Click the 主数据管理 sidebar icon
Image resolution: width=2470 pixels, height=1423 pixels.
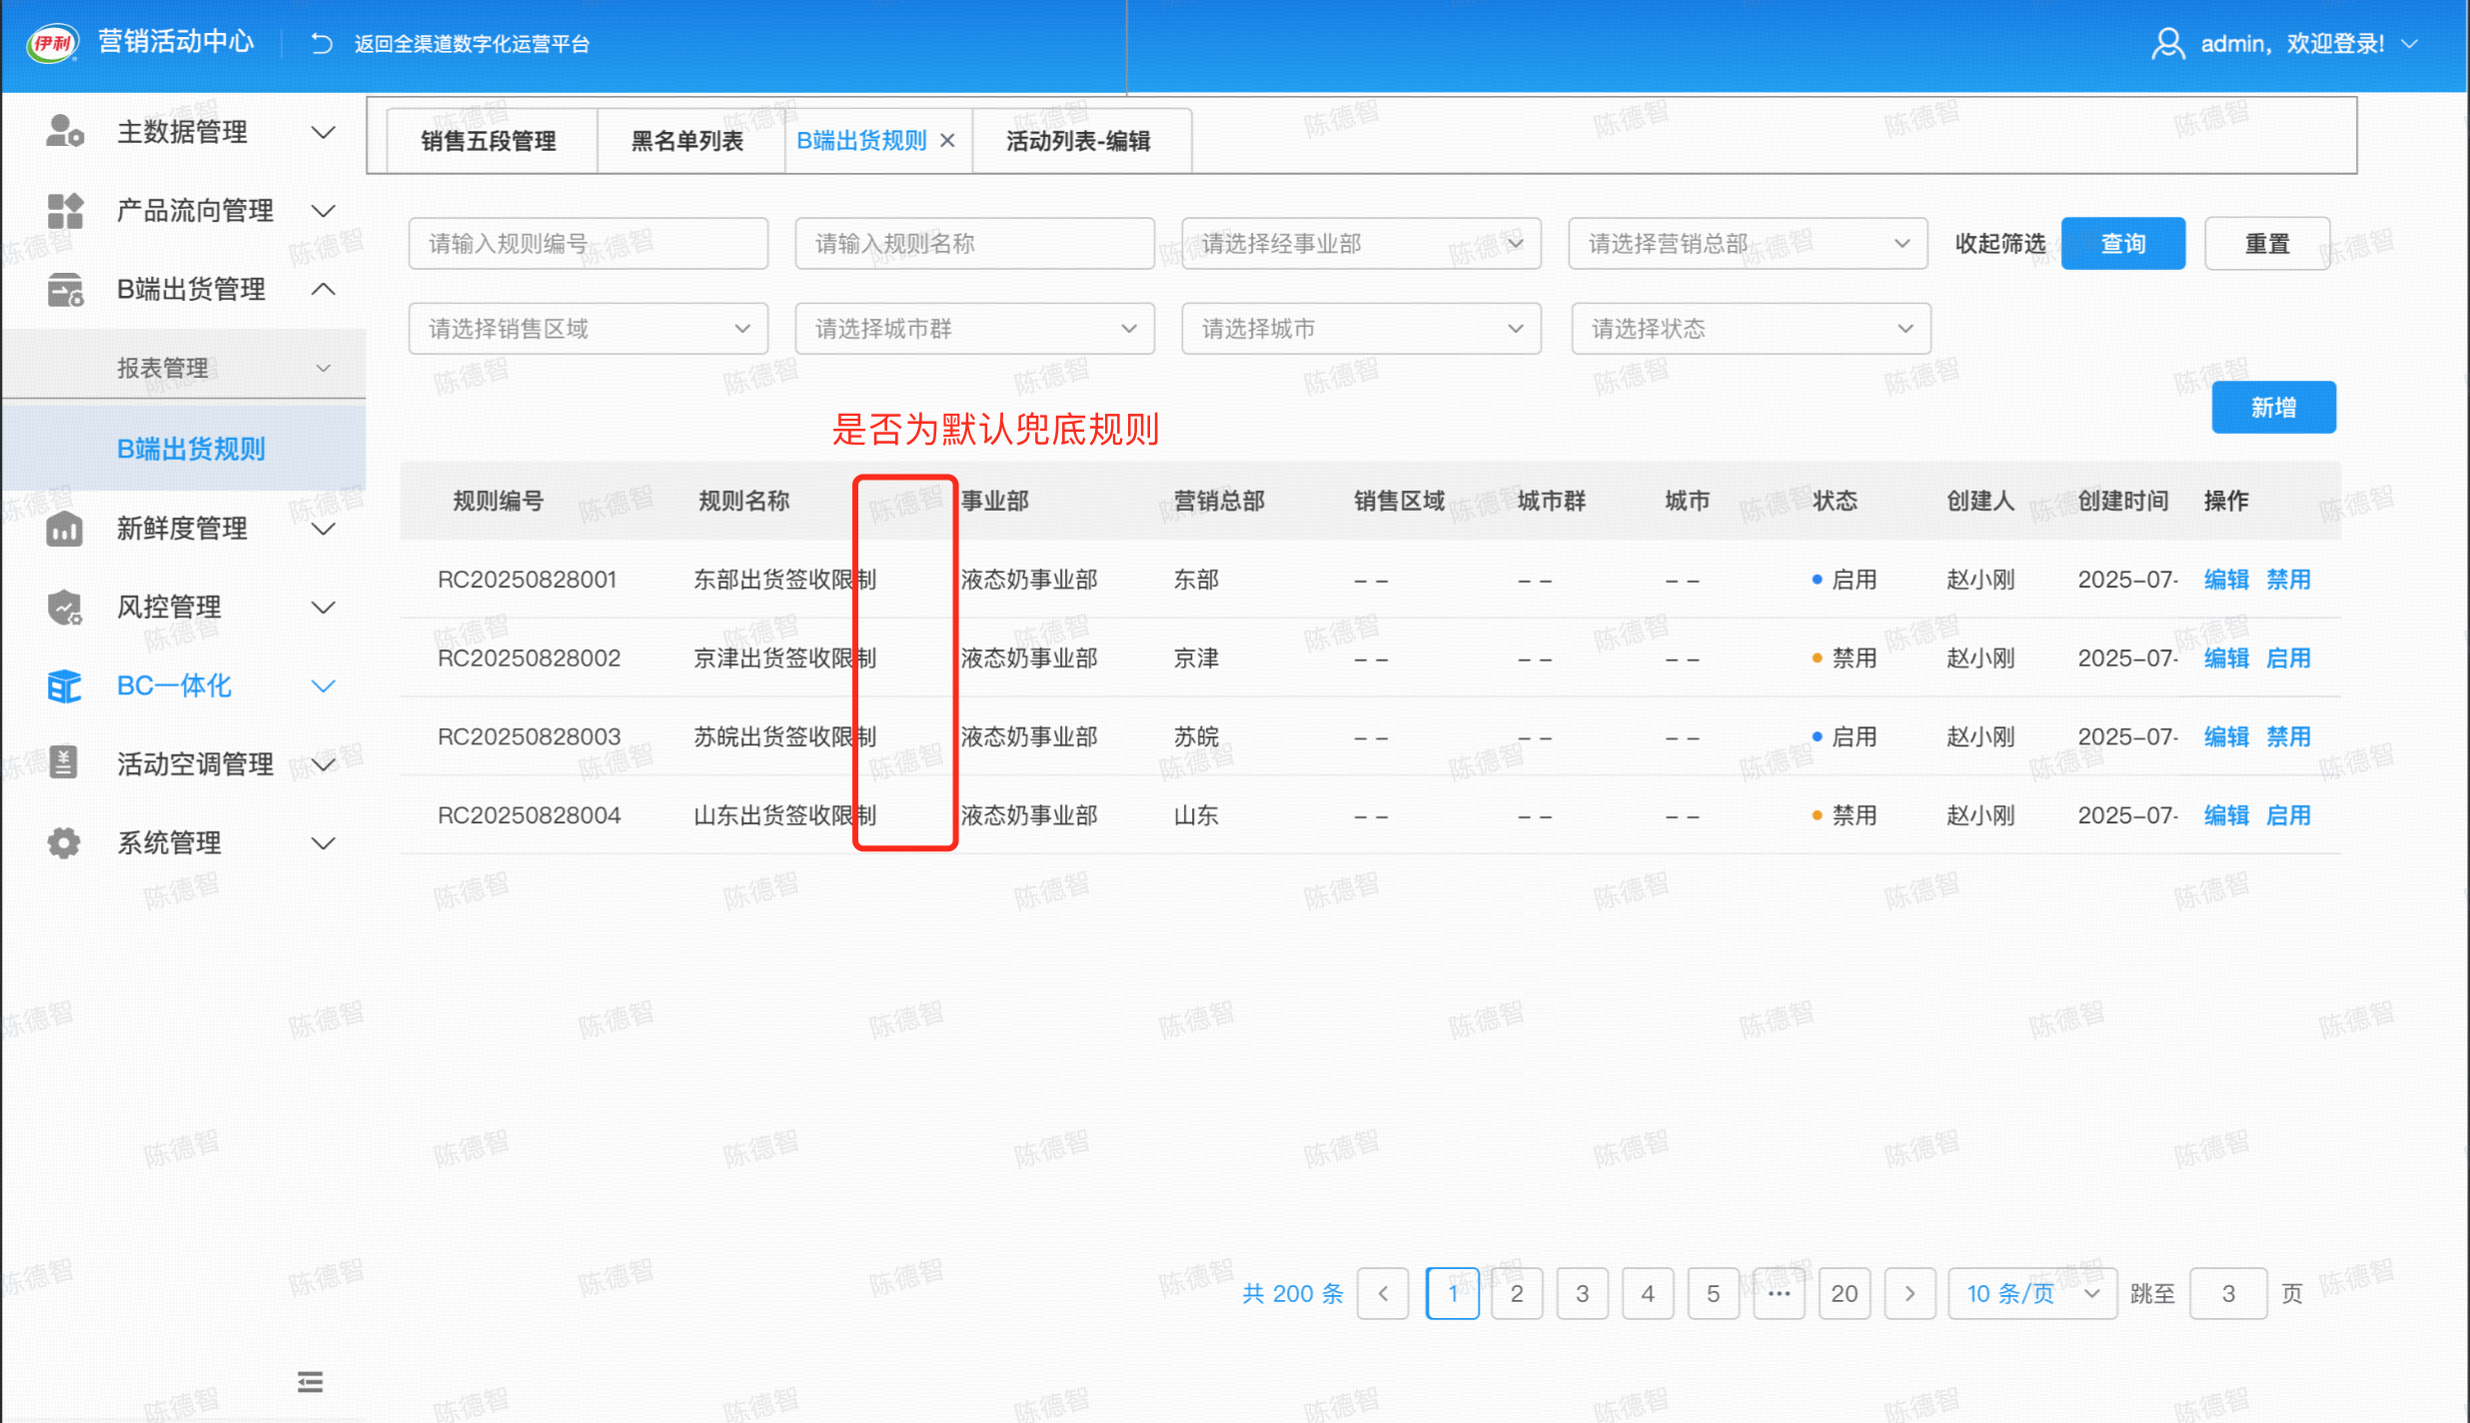pos(65,132)
